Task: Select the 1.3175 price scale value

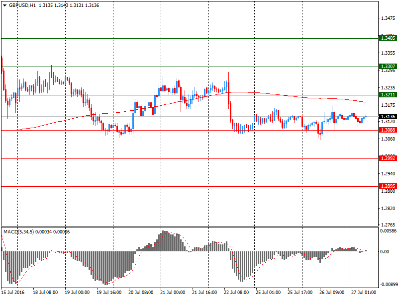Action: (388, 105)
